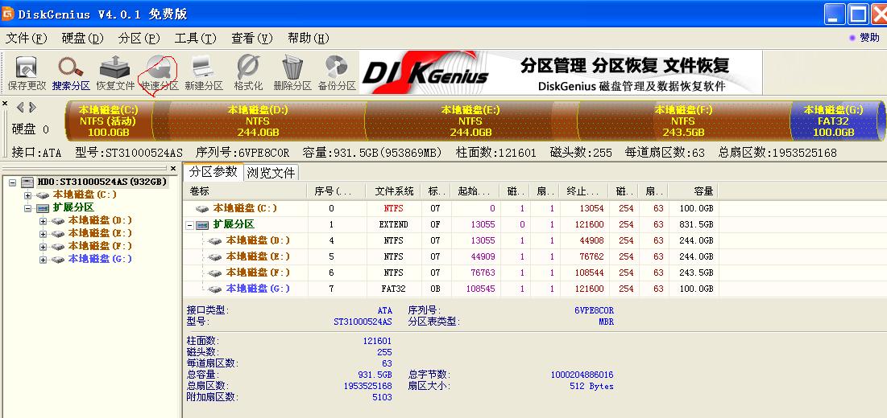This screenshot has height=418, width=887.
Task: Select the E: 244.0GB segment in disk map
Action: coord(470,121)
